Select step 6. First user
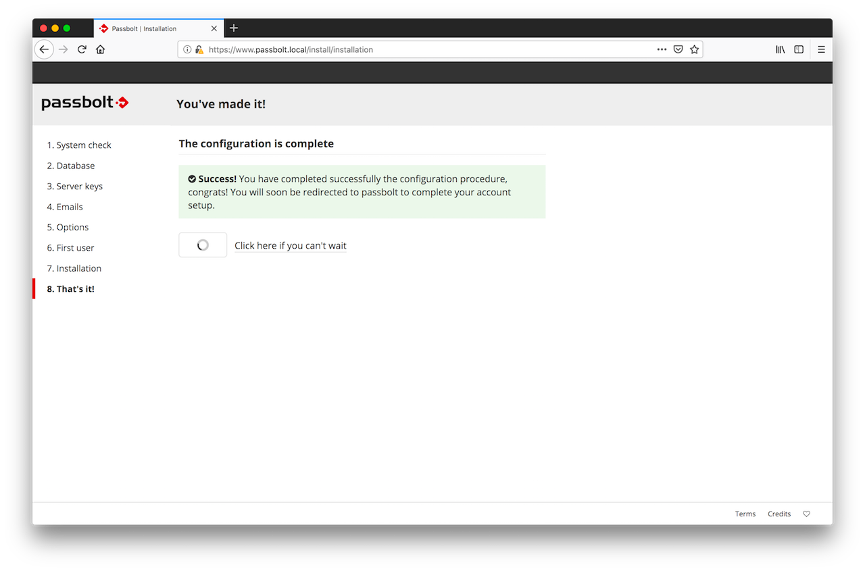The height and width of the screenshot is (571, 865). tap(71, 248)
